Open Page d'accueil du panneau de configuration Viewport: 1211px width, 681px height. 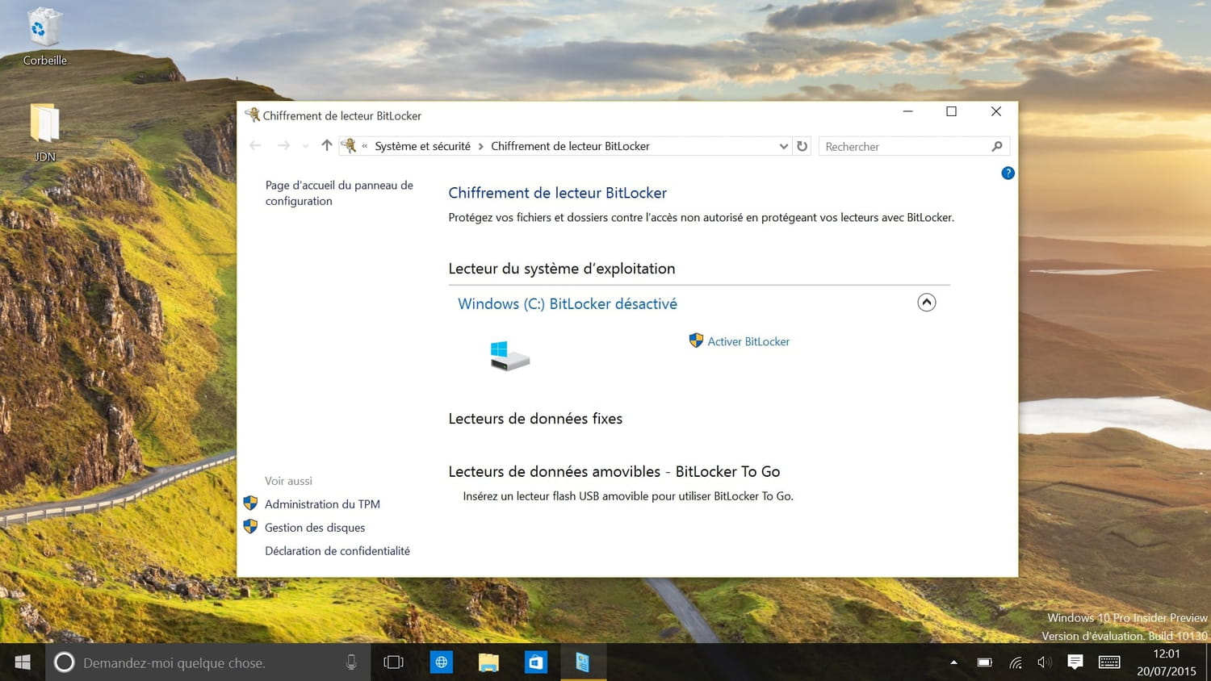[x=339, y=193]
